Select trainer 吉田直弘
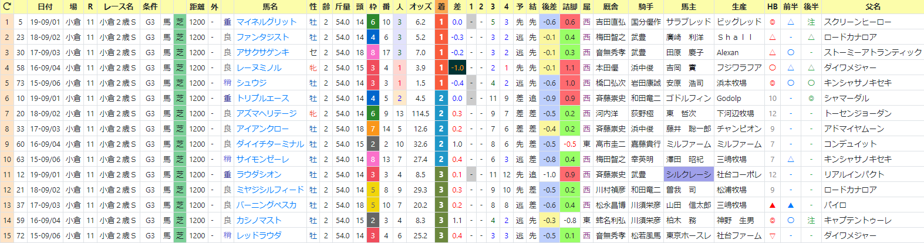 pos(611,22)
